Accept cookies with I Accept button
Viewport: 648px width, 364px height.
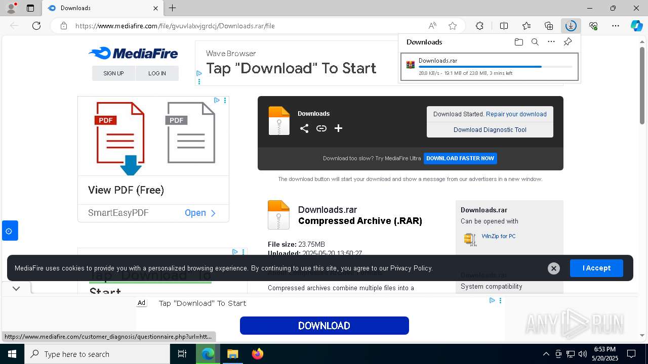(596, 268)
